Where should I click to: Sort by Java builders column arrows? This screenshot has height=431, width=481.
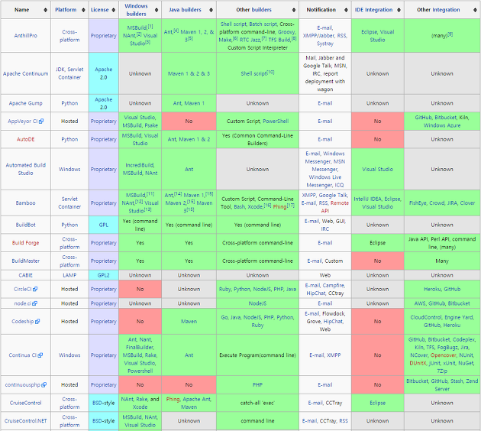211,10
